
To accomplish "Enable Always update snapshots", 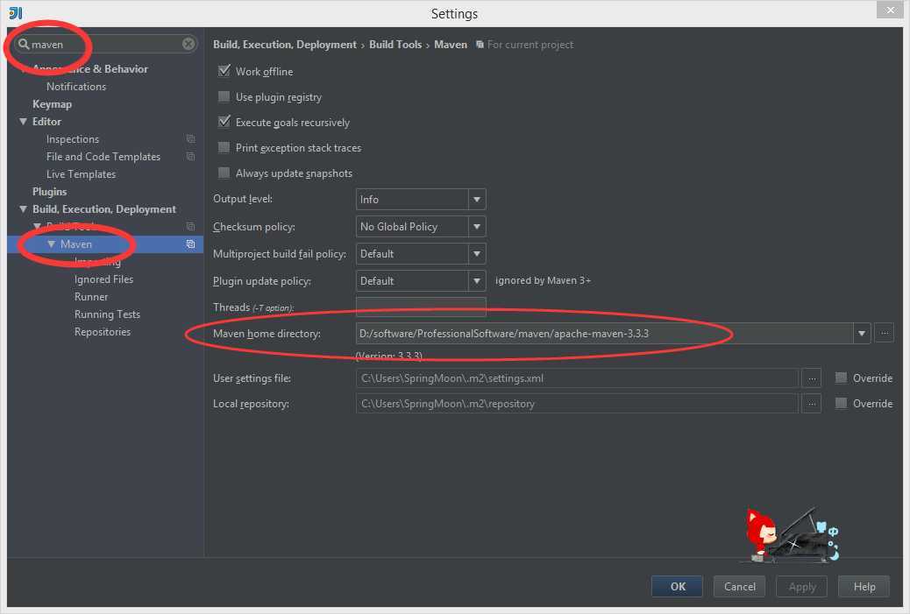I will point(224,173).
